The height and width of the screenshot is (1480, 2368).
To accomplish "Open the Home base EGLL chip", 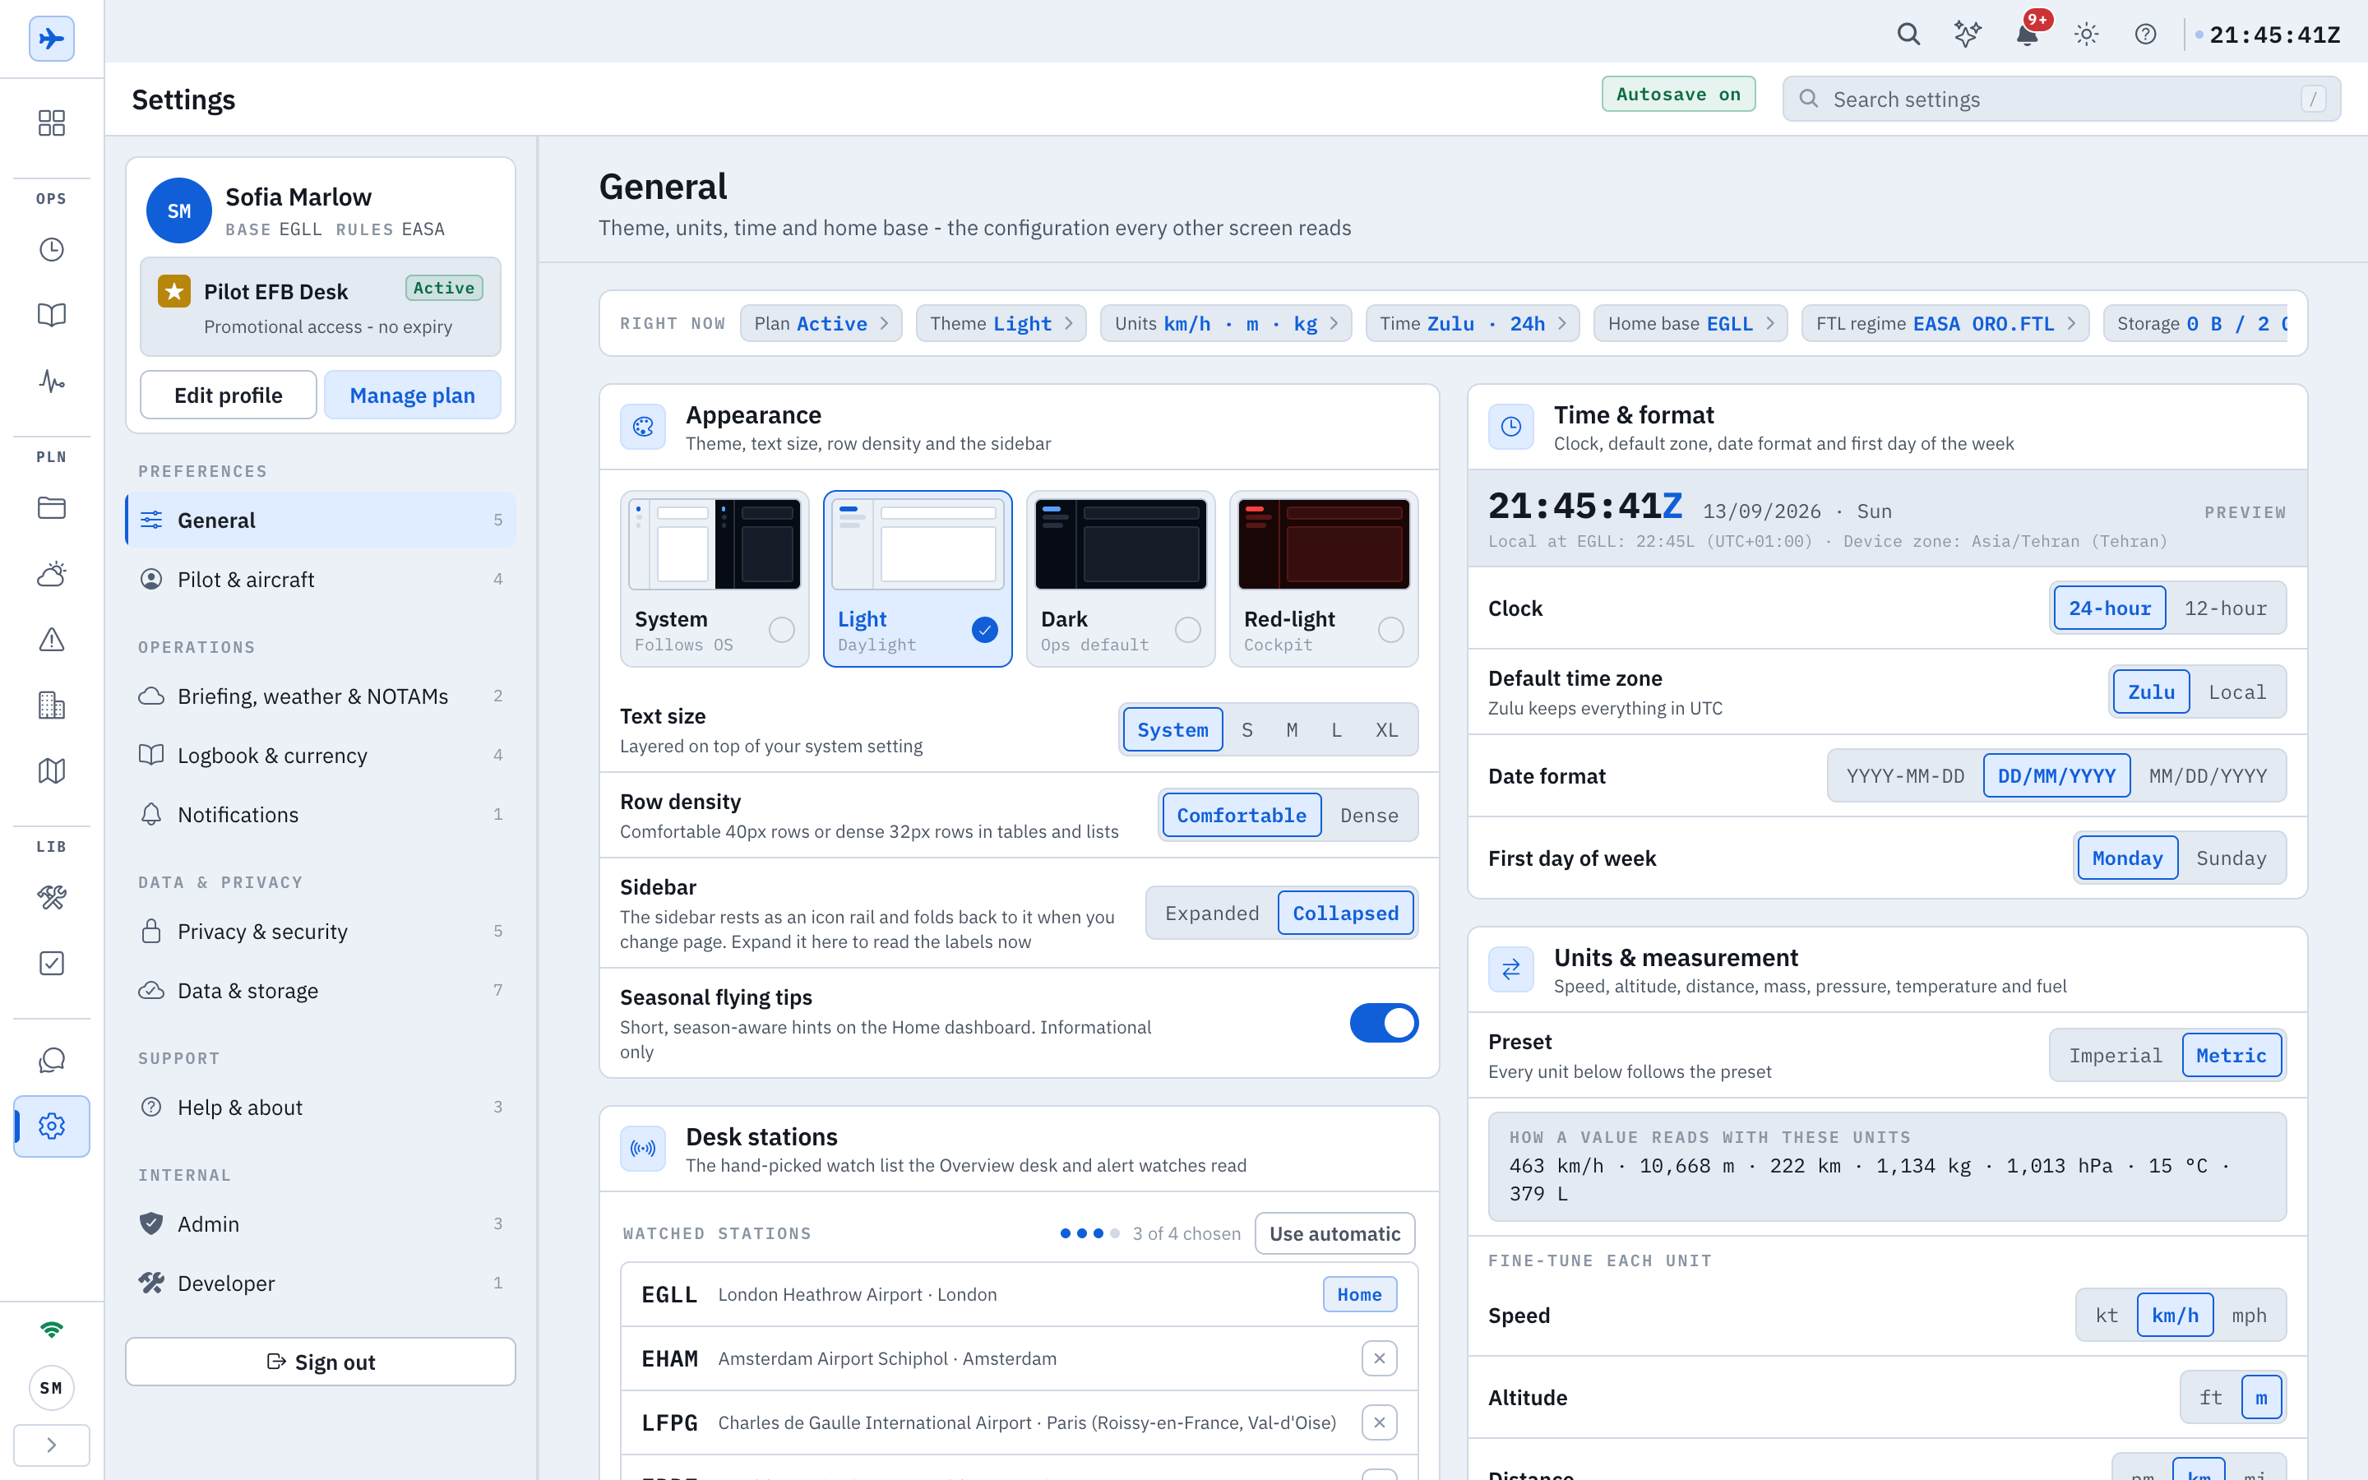I will [1690, 323].
